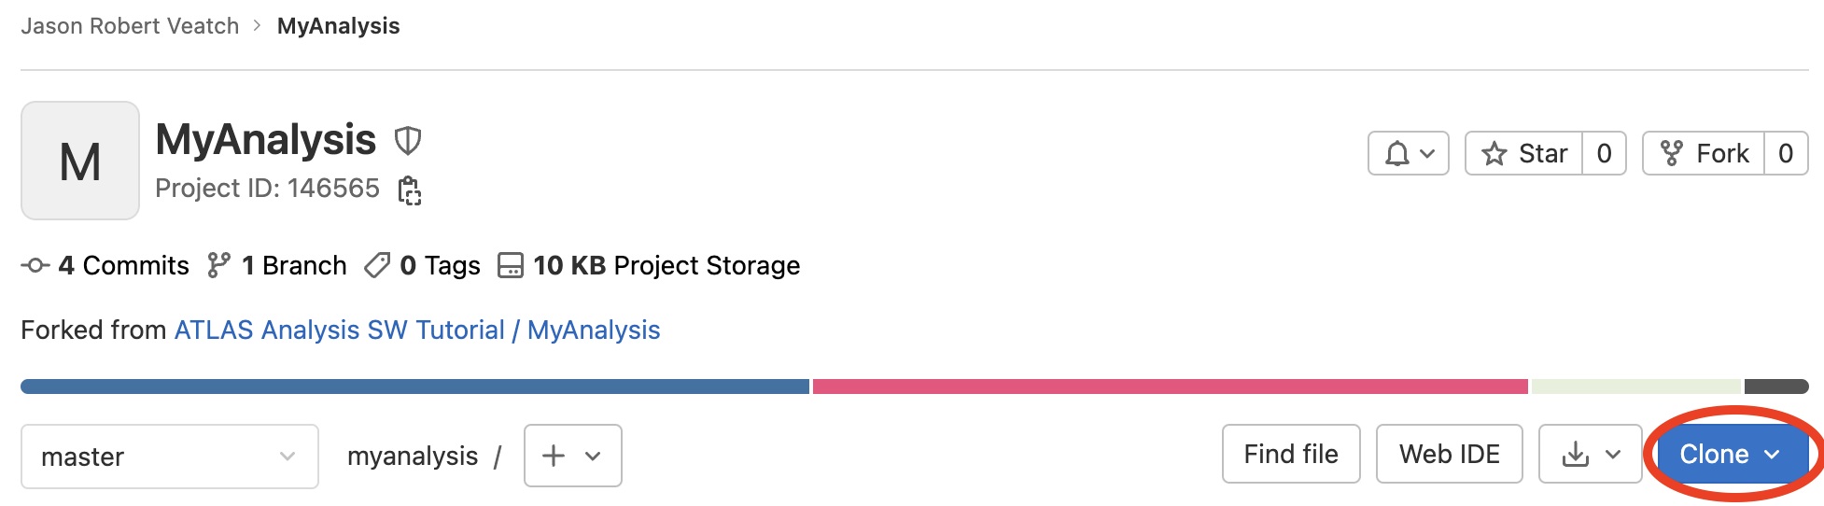Click the blue segment of language bar
Screen dimensions: 1824x506
(x=414, y=387)
